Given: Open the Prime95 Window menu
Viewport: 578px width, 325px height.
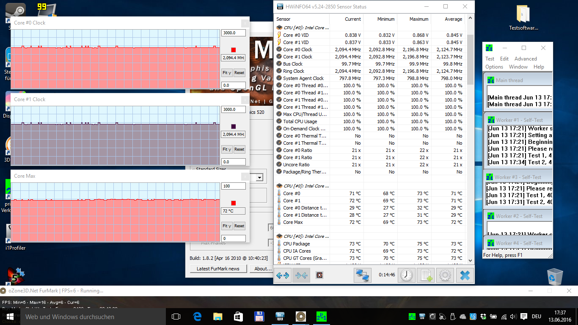Looking at the screenshot, I should (x=518, y=67).
